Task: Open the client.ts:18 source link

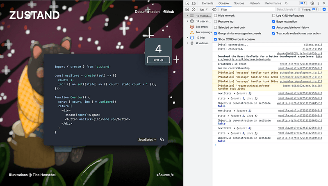Action: click(313, 45)
